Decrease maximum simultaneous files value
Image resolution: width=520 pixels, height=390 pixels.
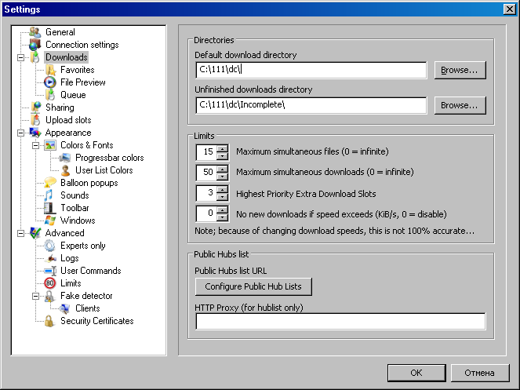pyautogui.click(x=223, y=156)
